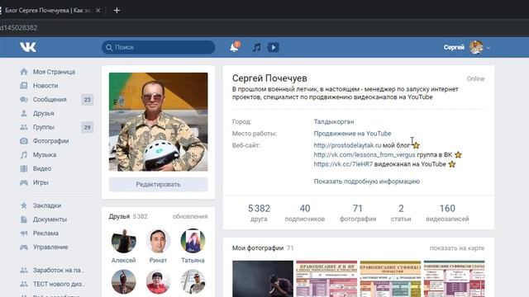Click the gamepad icon beside Игры
529x297 pixels.
pos(24,182)
